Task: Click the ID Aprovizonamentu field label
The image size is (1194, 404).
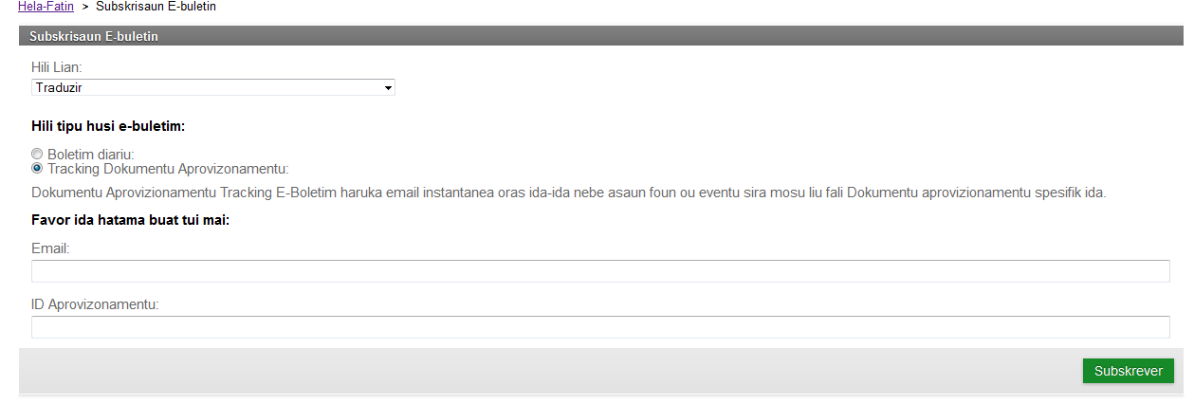Action: pyautogui.click(x=95, y=304)
